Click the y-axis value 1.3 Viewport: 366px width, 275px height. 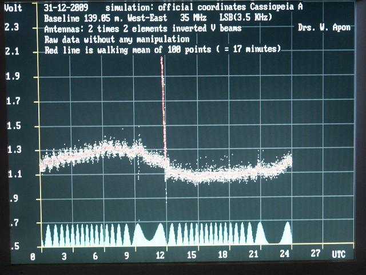point(14,150)
